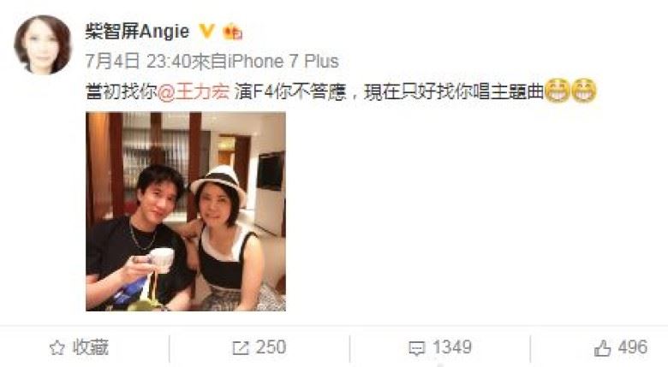The width and height of the screenshot is (668, 367).
Task: Click the first grinning emoji
Action: click(558, 91)
